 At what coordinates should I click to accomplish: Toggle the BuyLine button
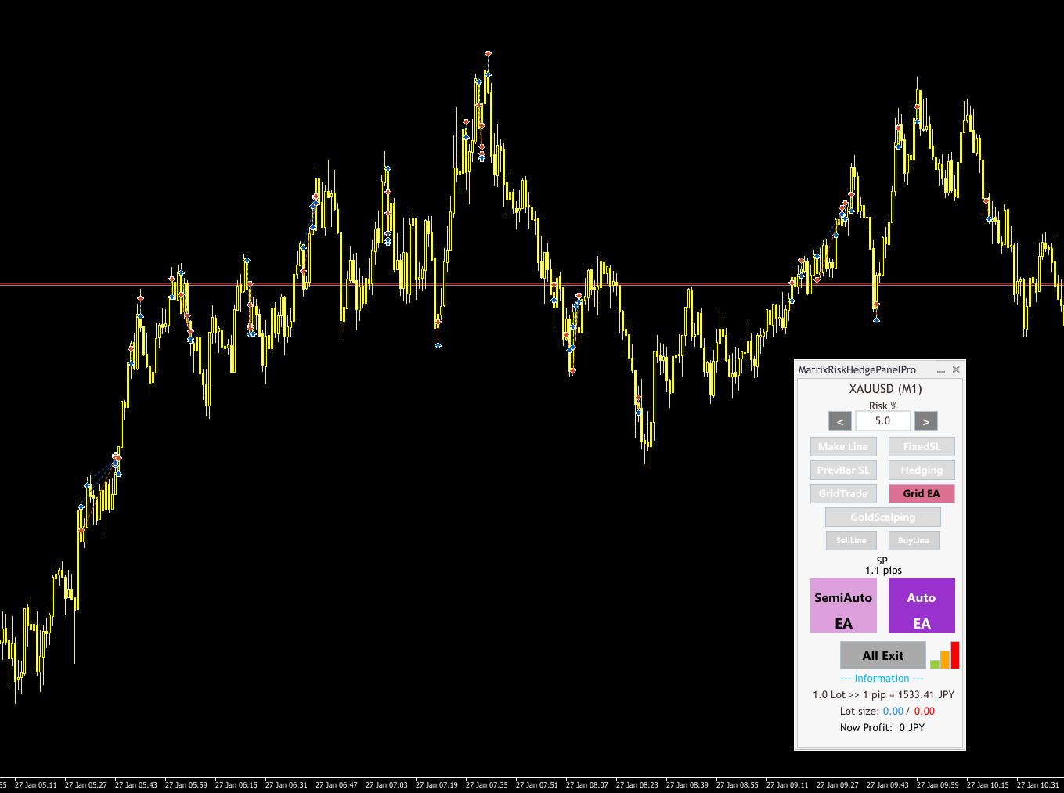point(914,541)
